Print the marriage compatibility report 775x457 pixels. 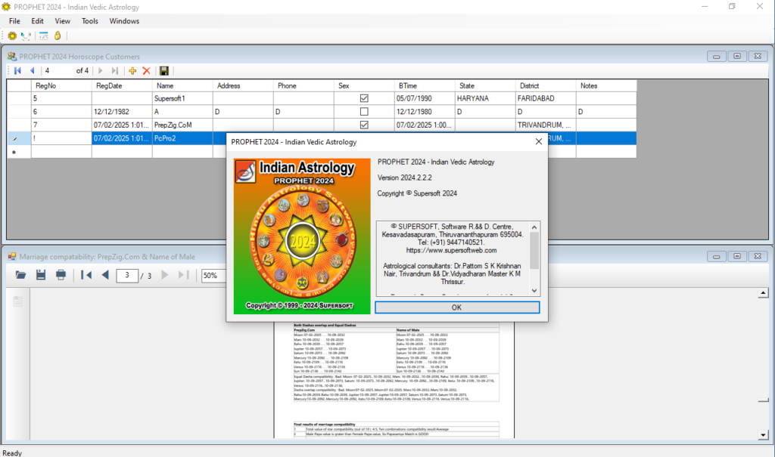61,275
